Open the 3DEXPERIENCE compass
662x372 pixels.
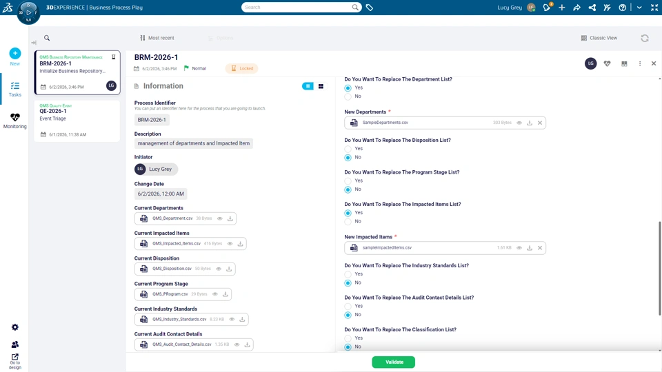[x=28, y=12]
